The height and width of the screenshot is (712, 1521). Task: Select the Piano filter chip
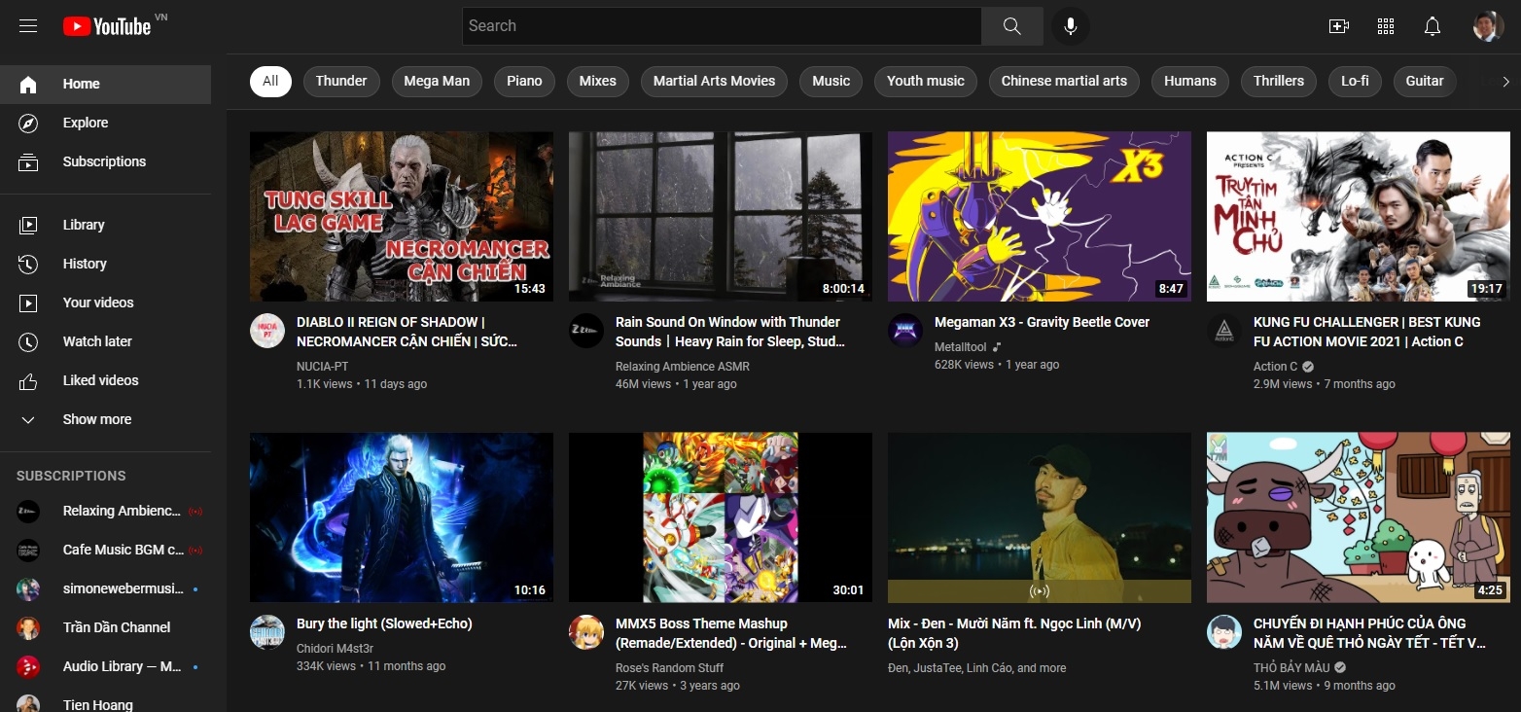pyautogui.click(x=524, y=81)
